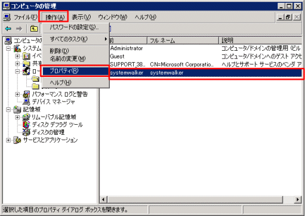Select 記憶域 tree label
The image size is (305, 216).
click(32, 109)
